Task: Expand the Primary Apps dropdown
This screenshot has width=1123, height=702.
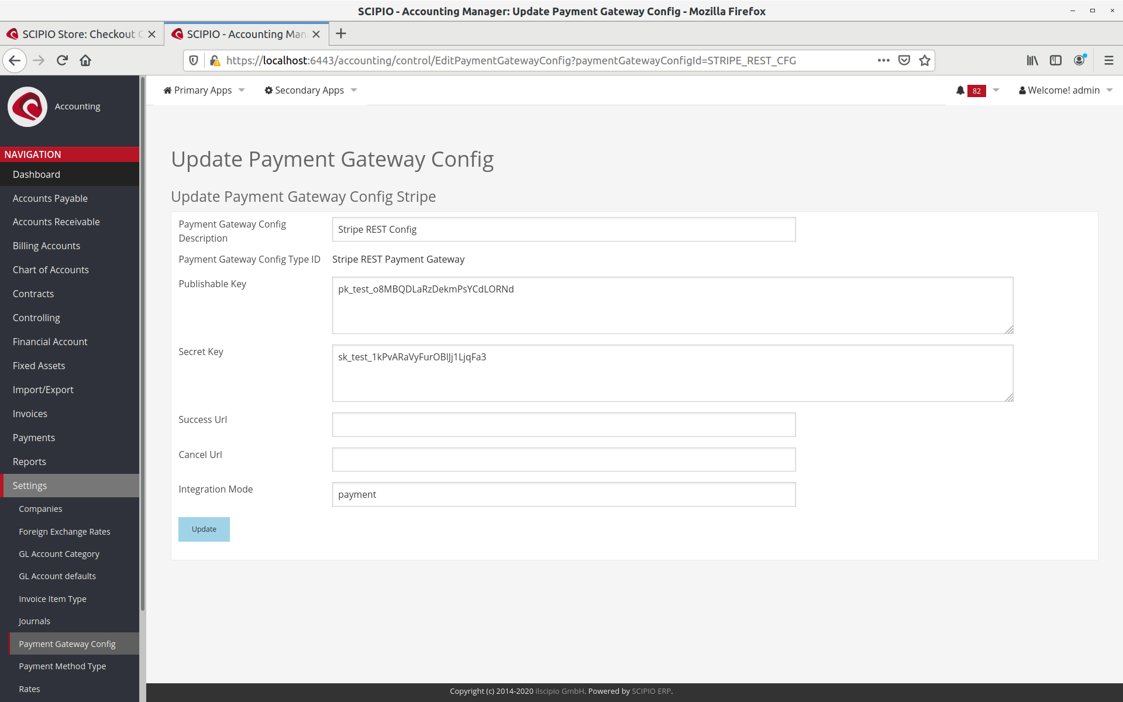Action: pyautogui.click(x=204, y=90)
